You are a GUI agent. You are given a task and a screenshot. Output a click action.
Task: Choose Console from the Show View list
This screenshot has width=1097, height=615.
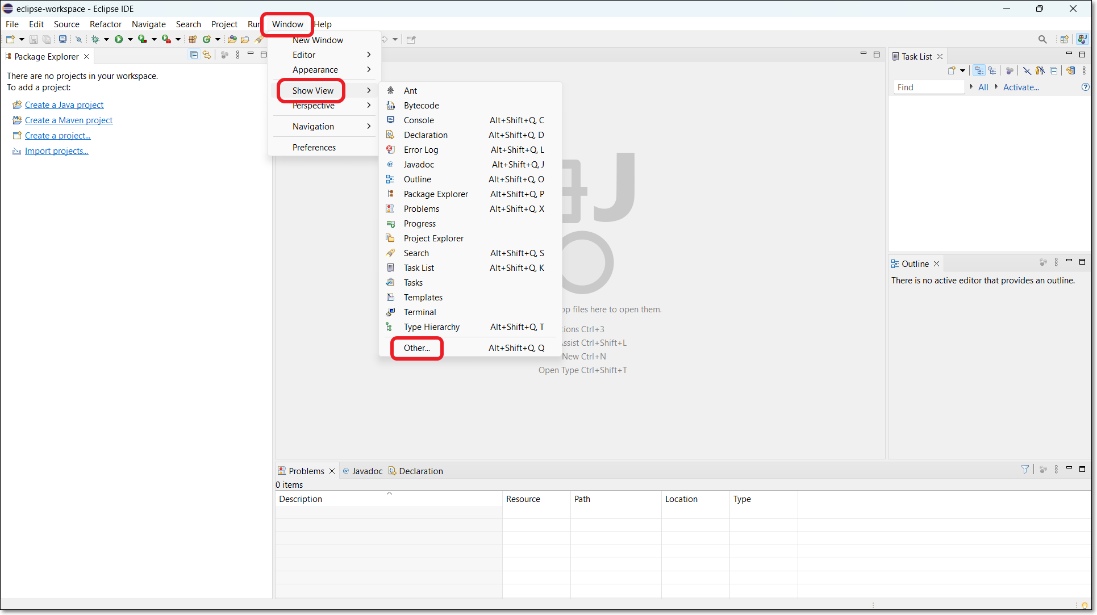tap(419, 120)
